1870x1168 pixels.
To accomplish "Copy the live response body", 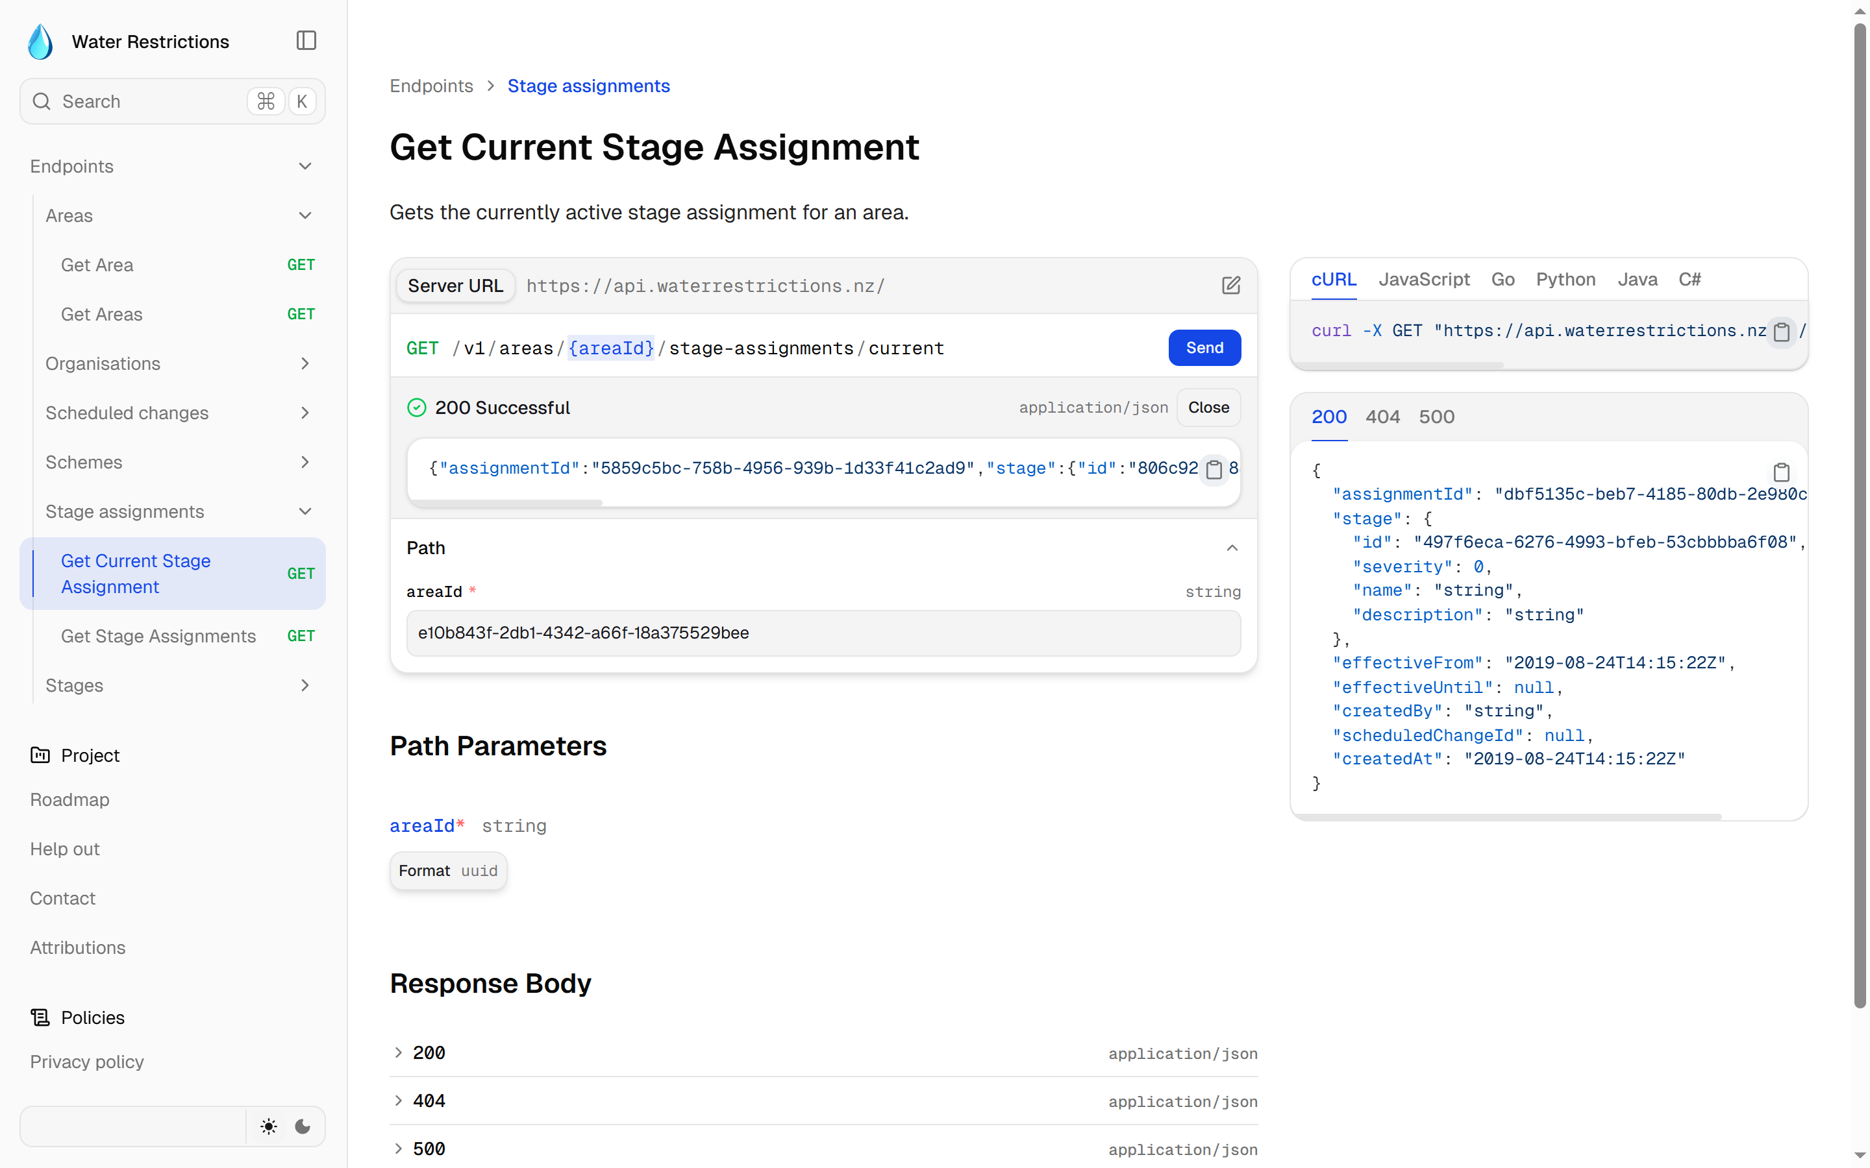I will click(1214, 470).
